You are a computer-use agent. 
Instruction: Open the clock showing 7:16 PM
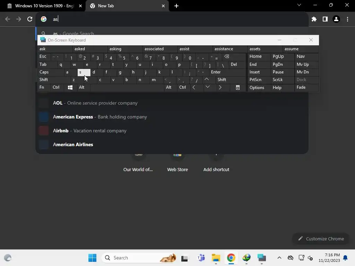(329, 258)
